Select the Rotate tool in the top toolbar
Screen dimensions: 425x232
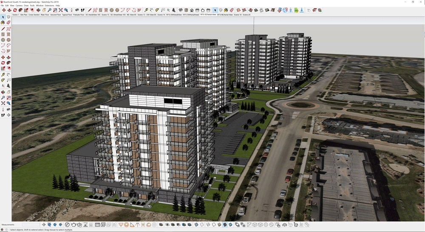(x=15, y=10)
